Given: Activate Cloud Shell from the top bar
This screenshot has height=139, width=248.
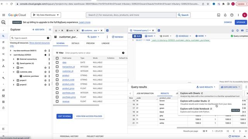Looking at the screenshot, I should [x=219, y=15].
